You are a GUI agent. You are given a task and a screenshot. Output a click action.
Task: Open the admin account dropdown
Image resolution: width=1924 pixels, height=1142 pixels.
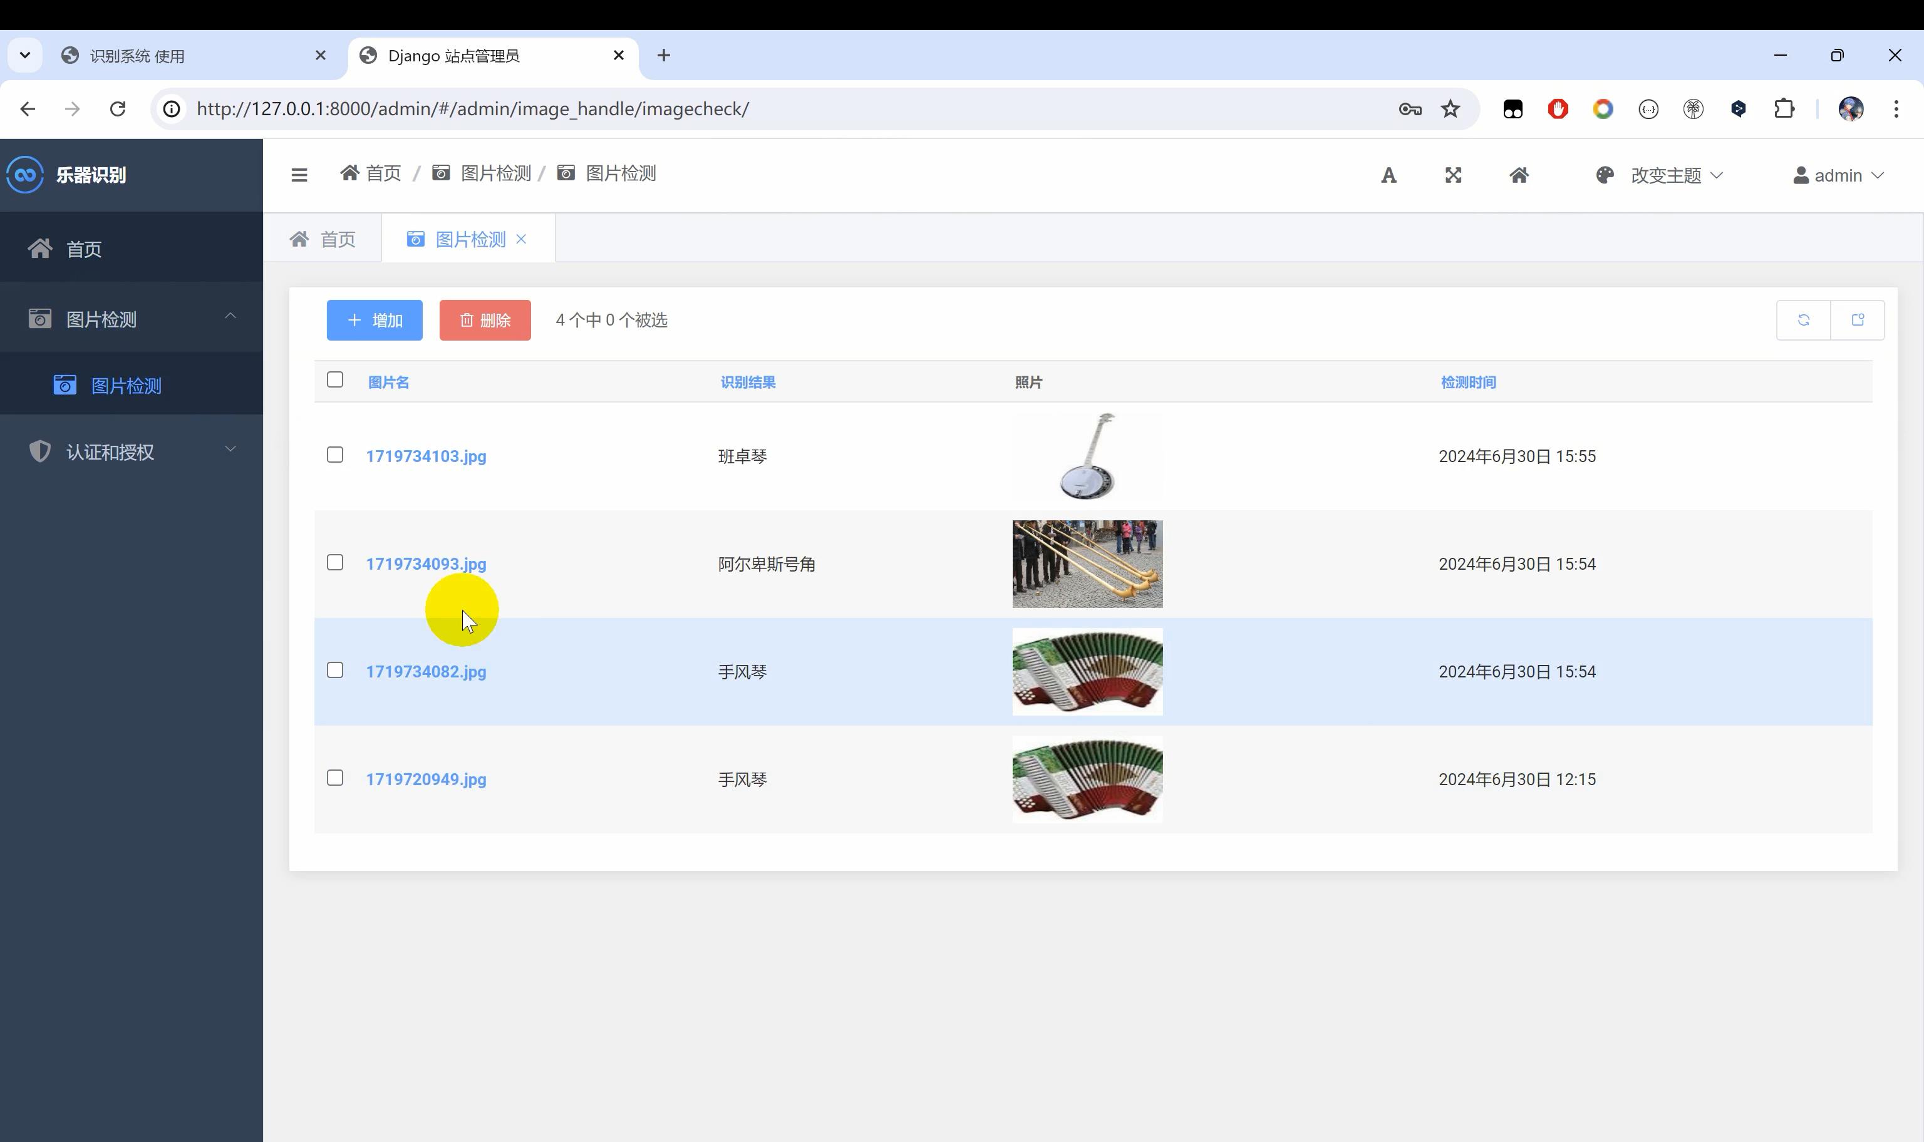click(x=1839, y=175)
